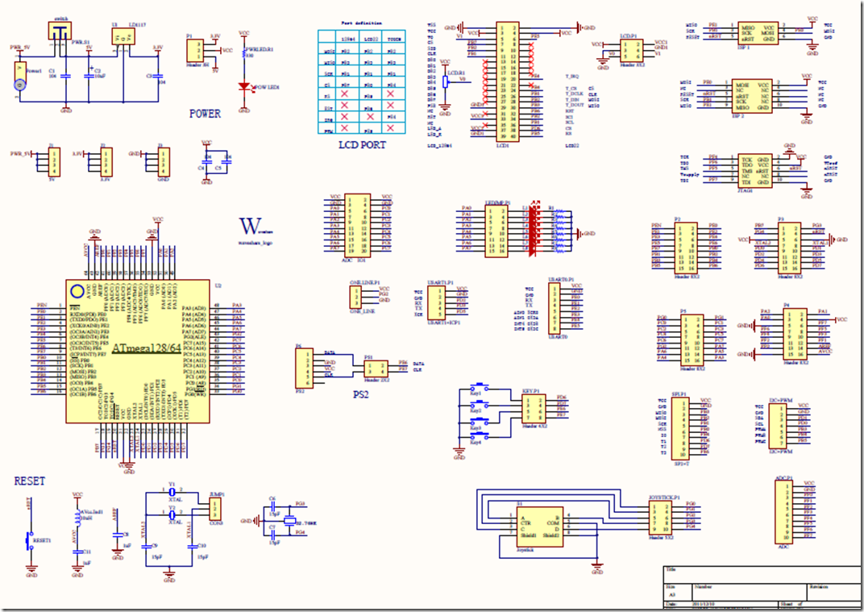Select the Y1 crystal oscillator

(x=172, y=492)
